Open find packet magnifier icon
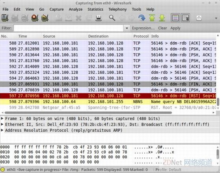Image resolution: width=220 pixels, height=173 pixels. [112, 18]
